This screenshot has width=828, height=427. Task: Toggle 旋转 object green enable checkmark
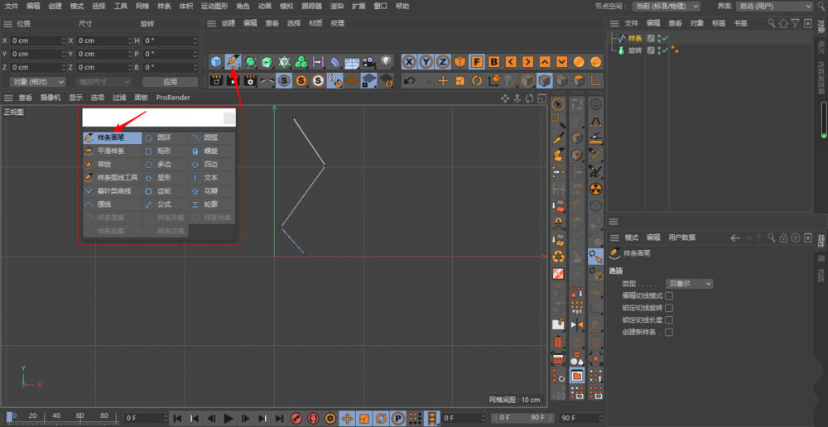666,50
